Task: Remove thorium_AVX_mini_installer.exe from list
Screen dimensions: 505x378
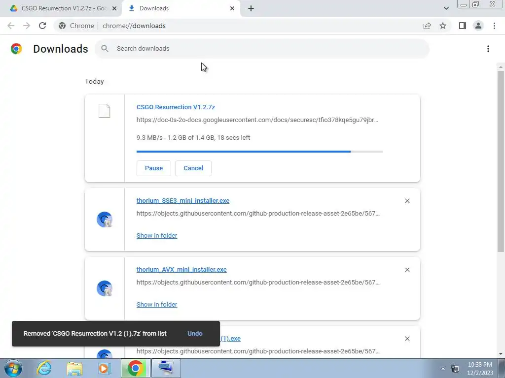Action: click(x=407, y=270)
